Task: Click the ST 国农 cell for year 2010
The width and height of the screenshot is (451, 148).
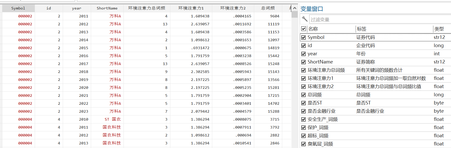Action: [x=112, y=119]
